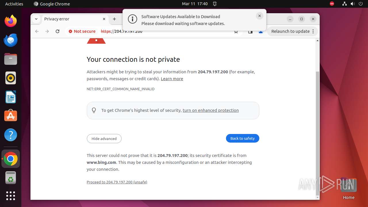Screen dimensions: 368x207
Task: Open the power tray icon
Action: coord(361,4)
